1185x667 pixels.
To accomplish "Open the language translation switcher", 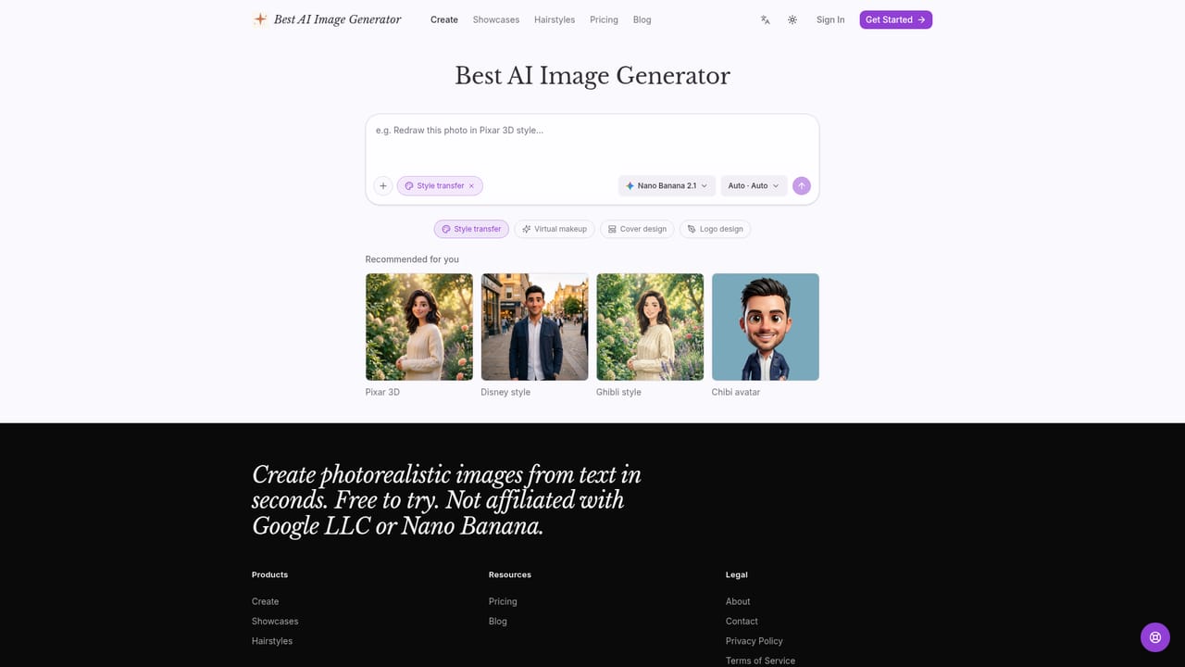I will point(766,19).
